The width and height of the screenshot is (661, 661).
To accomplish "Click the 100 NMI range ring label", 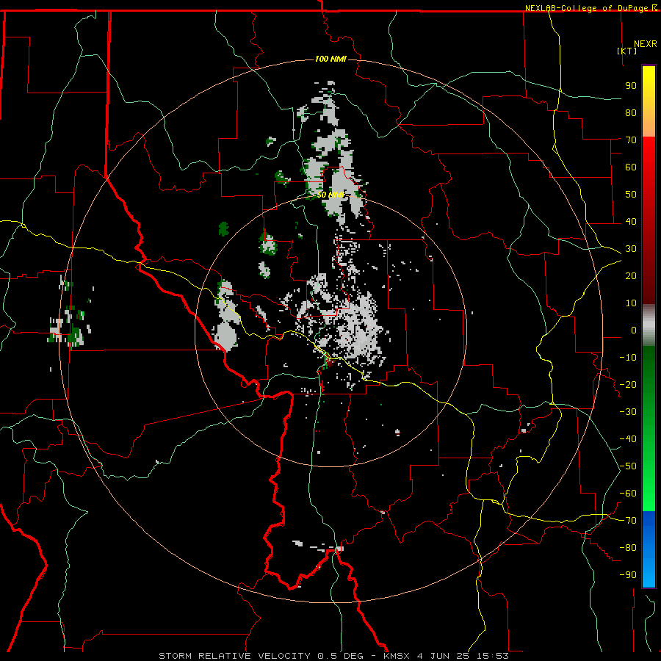I will (x=330, y=59).
